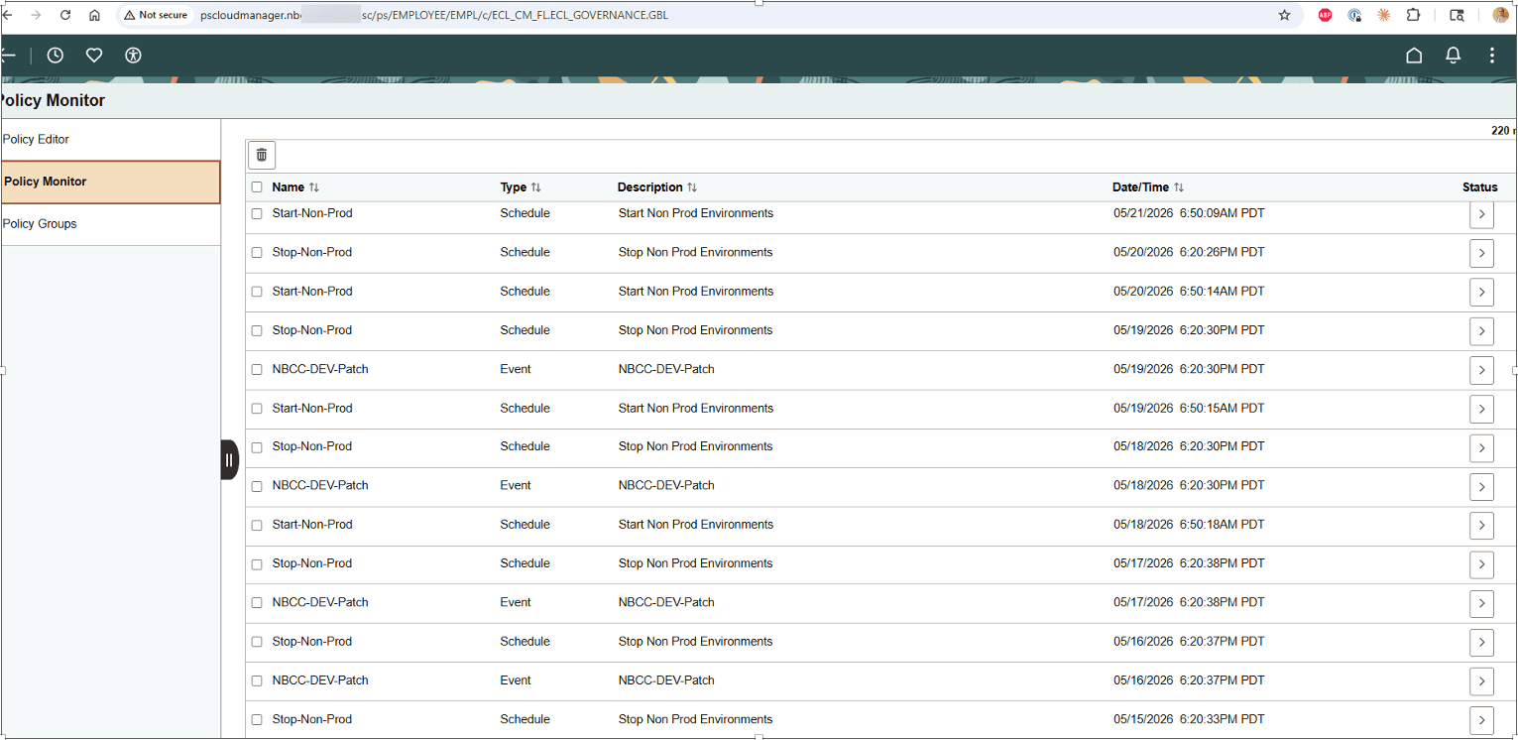Sort table by Date/Time column arrows
This screenshot has width=1518, height=740.
(1179, 187)
